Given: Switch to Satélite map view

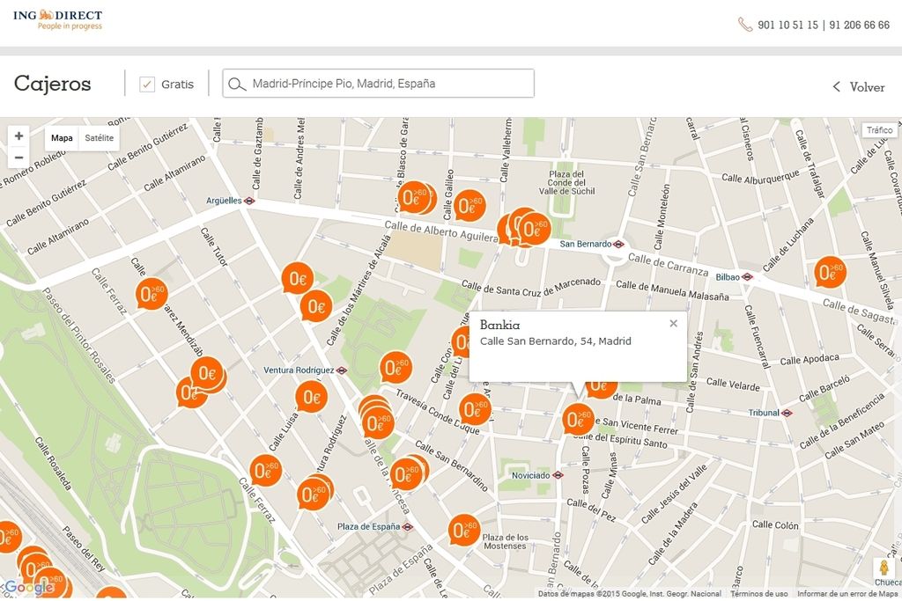Looking at the screenshot, I should point(99,138).
